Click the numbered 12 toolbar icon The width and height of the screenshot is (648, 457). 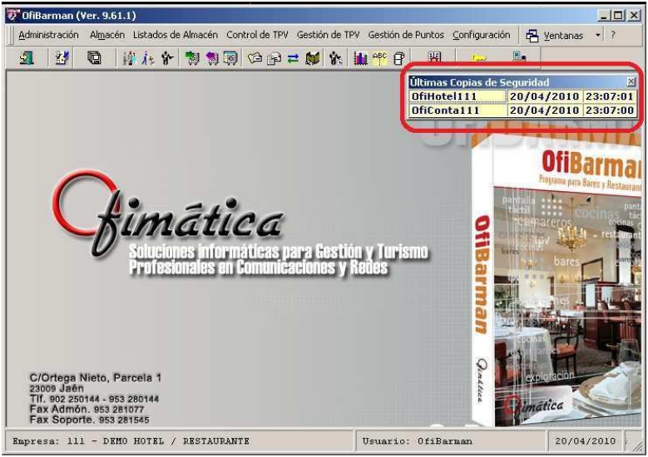coord(434,57)
